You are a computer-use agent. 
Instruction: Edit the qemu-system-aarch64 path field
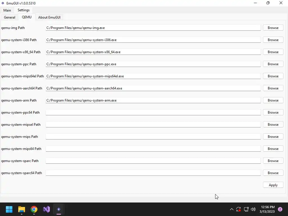153,88
